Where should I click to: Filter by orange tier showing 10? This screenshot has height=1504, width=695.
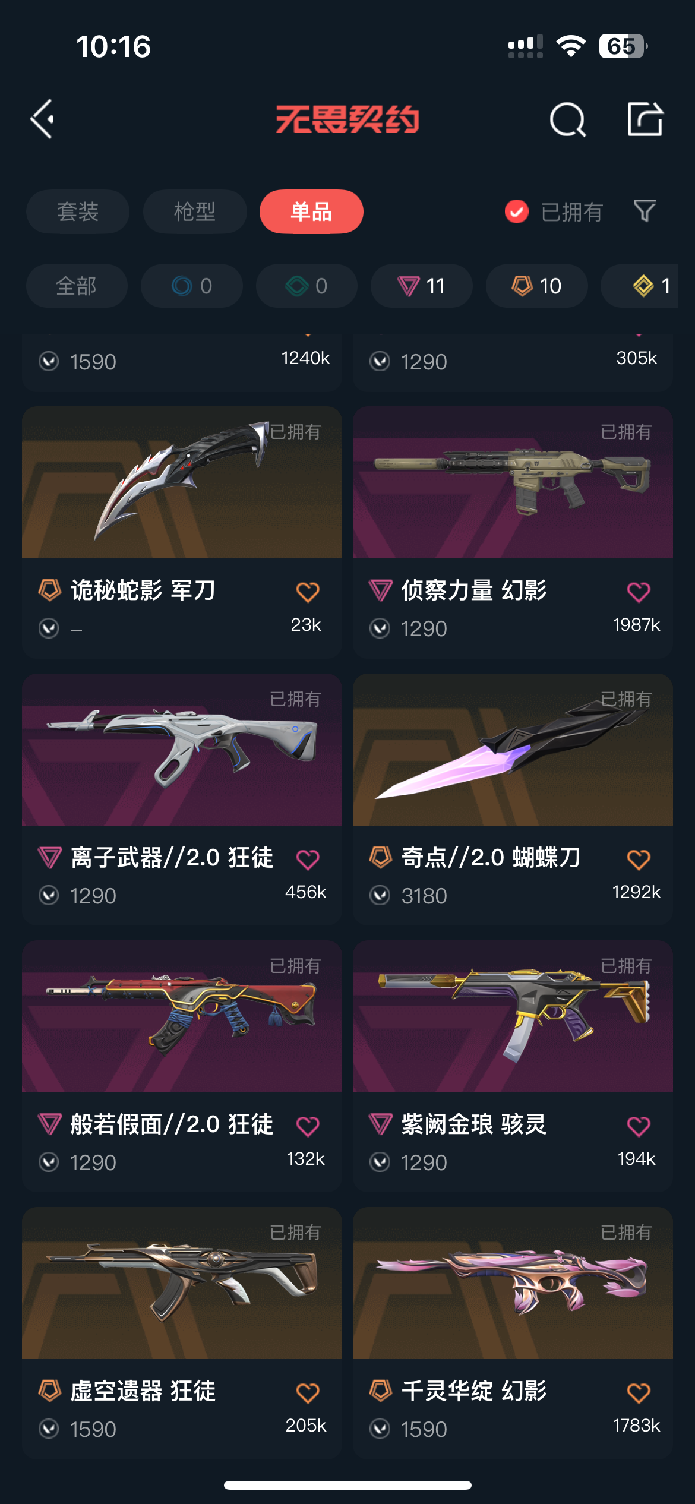click(537, 286)
